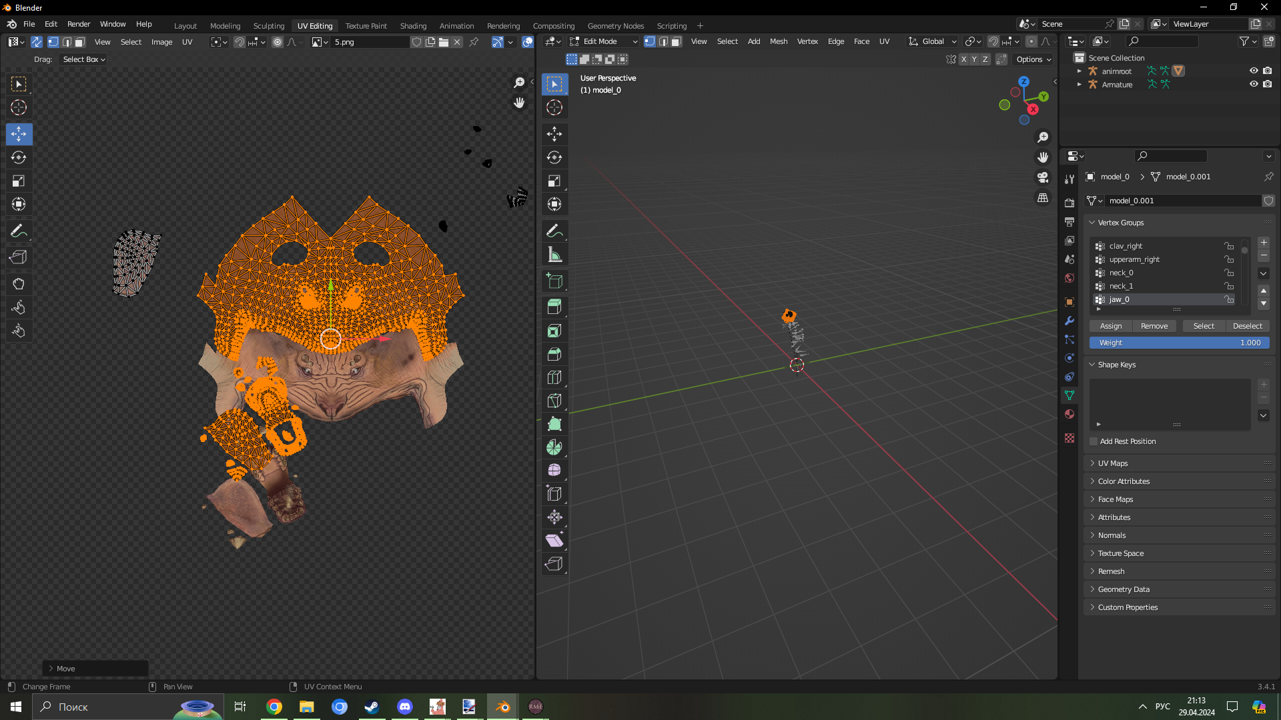Click the Assign vertex group button

click(x=1110, y=326)
